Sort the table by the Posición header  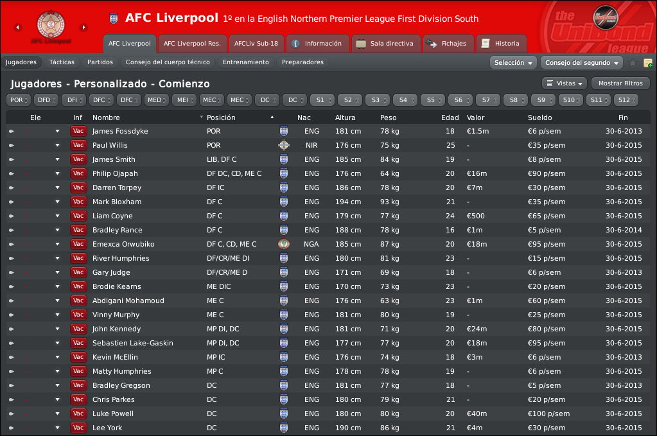221,118
